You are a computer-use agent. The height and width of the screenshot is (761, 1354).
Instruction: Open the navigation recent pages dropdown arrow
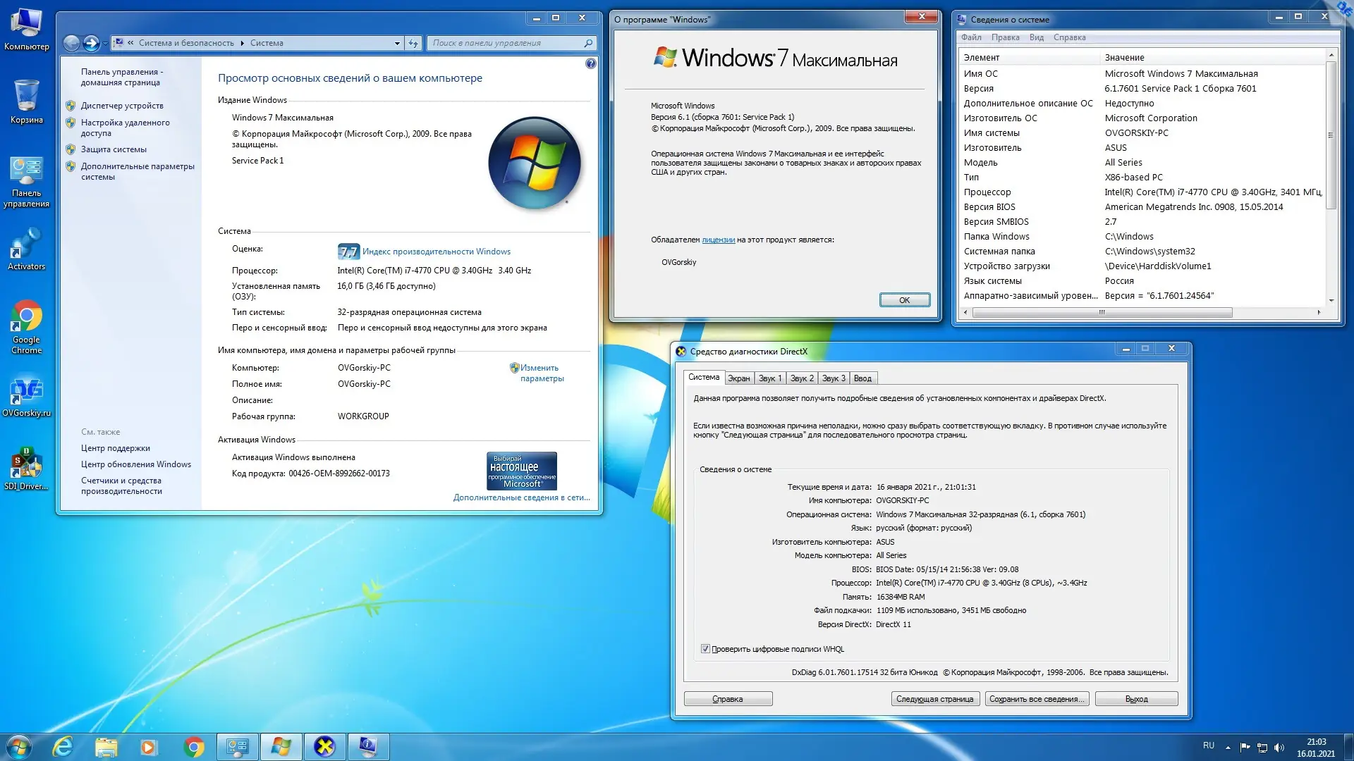point(106,43)
